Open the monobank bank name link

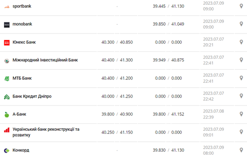22,24
